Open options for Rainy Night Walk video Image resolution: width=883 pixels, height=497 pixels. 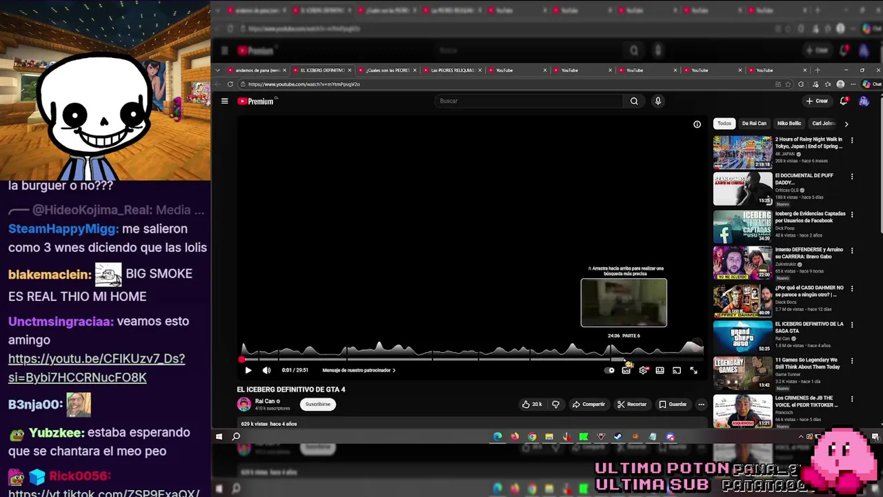[852, 140]
